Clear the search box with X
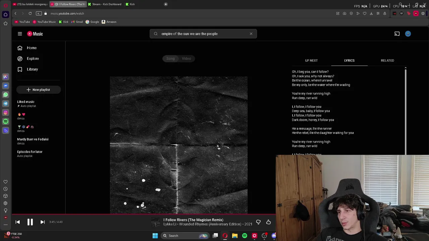The image size is (429, 241). (x=251, y=34)
